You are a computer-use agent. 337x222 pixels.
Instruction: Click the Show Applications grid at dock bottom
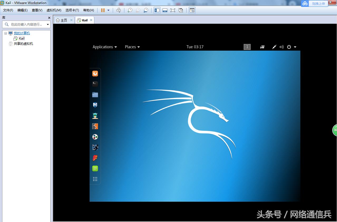(x=95, y=179)
